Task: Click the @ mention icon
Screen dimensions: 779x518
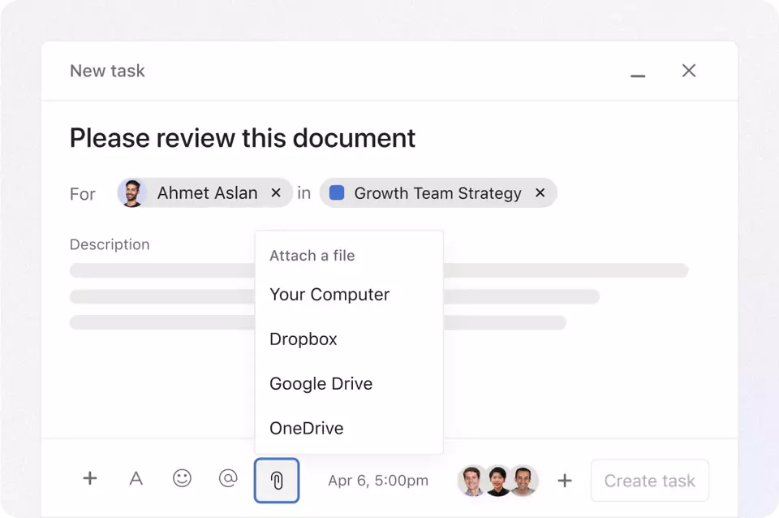Action: click(x=228, y=478)
